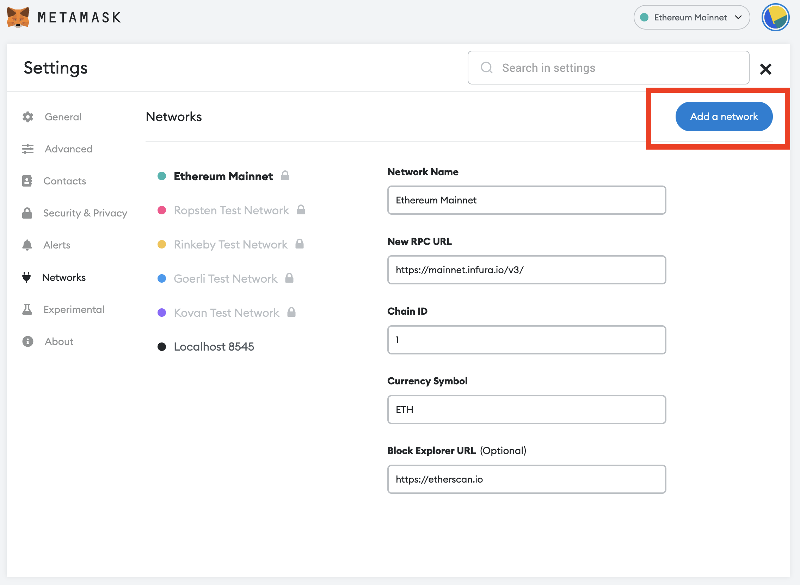
Task: Click the search magnifier icon in settings
Action: [487, 68]
